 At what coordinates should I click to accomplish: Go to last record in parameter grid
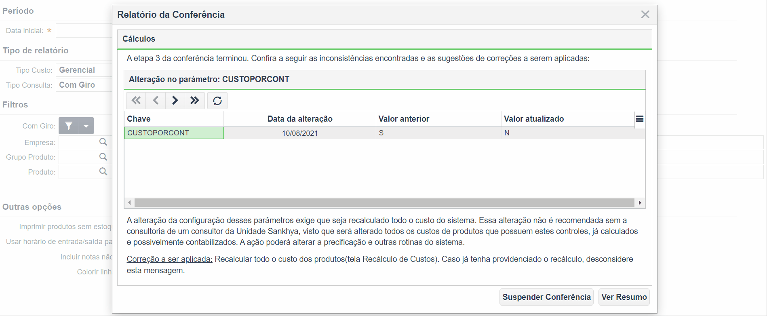point(195,101)
